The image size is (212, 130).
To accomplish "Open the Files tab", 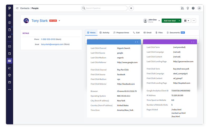I will click(159, 33).
